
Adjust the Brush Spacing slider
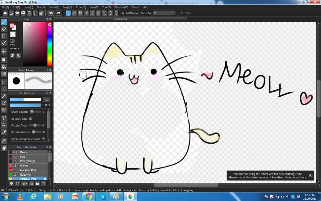click(x=35, y=112)
